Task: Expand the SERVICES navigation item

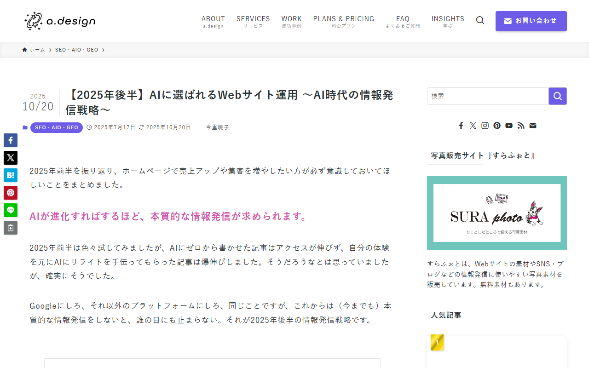Action: tap(253, 21)
